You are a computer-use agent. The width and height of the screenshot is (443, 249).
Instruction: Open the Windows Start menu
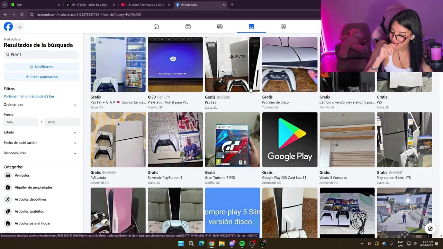tap(181, 243)
